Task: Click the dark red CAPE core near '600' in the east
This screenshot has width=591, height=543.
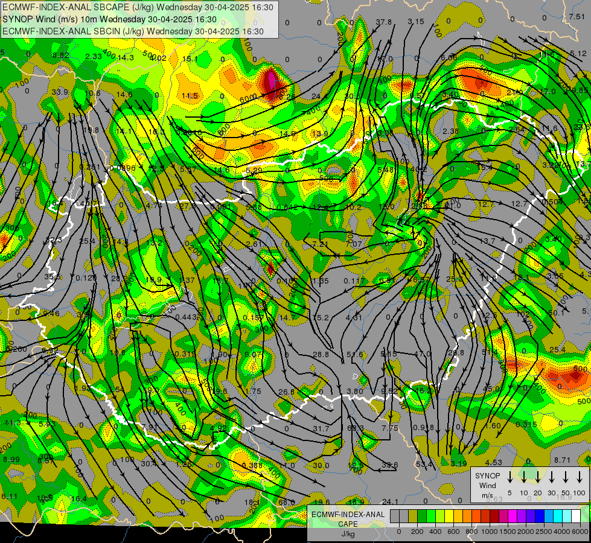Action: 575,375
